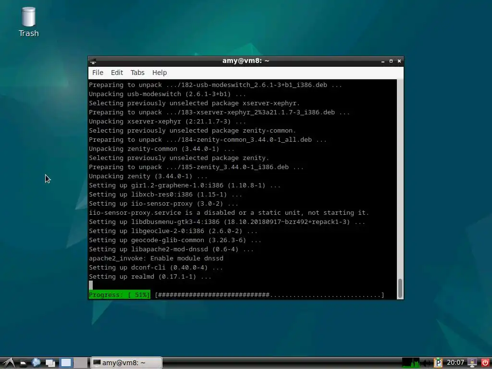The image size is (492, 369).
Task: Click the green Progress 51% indicator
Action: click(120, 295)
